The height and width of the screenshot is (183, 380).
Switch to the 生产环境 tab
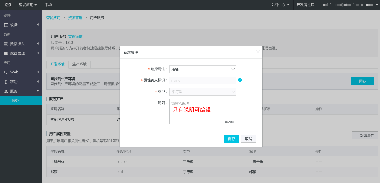(79, 64)
